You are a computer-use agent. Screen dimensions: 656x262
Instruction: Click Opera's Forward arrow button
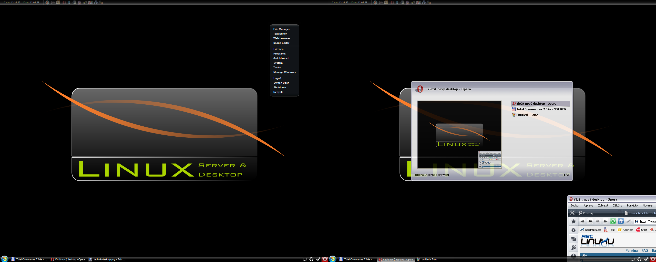598,221
